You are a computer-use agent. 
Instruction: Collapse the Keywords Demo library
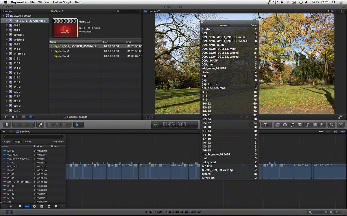pyautogui.click(x=4, y=16)
